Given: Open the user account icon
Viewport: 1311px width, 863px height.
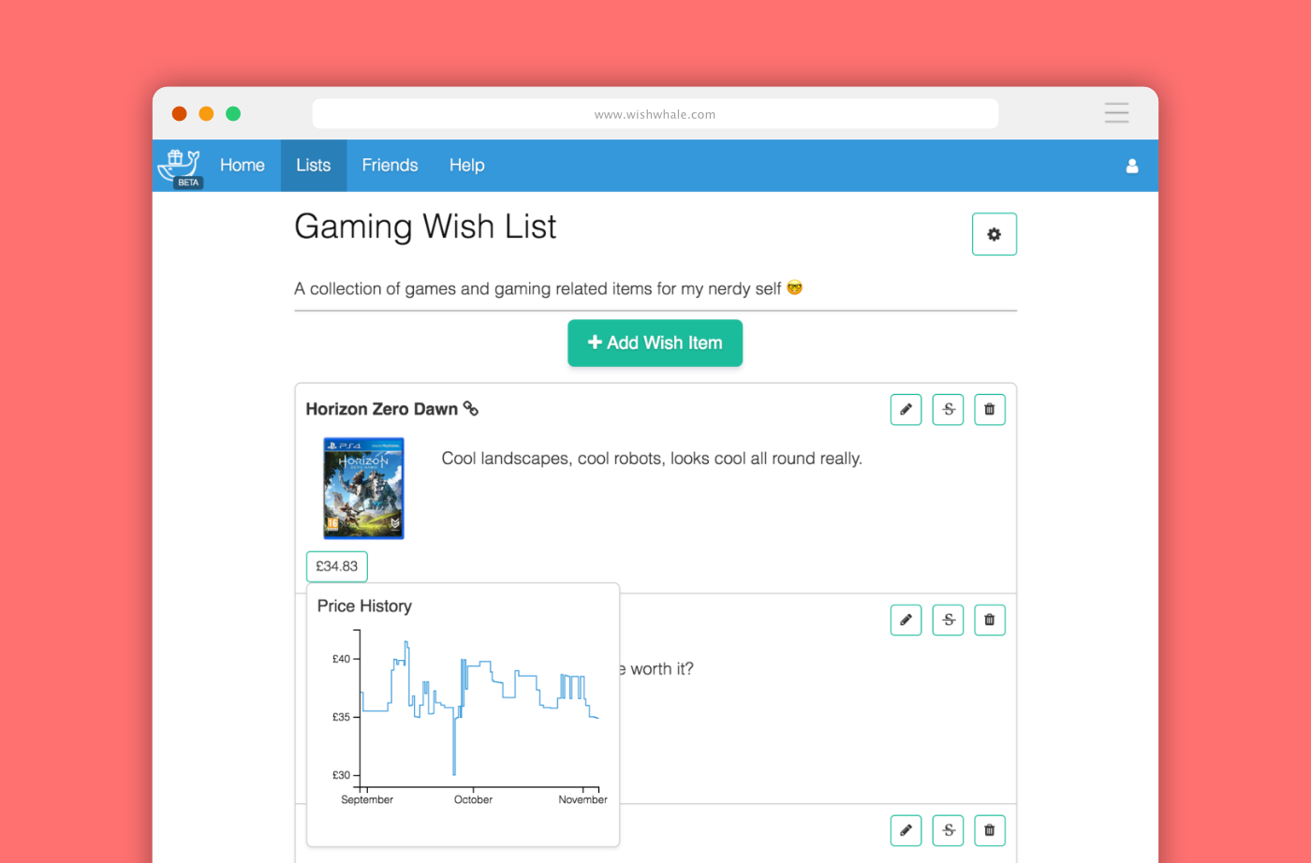Looking at the screenshot, I should pyautogui.click(x=1132, y=166).
